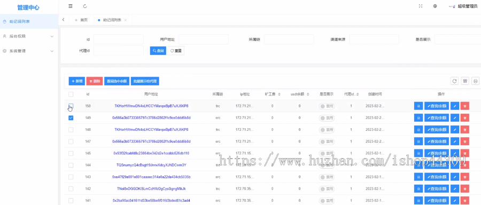Uncheck the checkbox for row 149
The width and height of the screenshot is (481, 205).
71,117
